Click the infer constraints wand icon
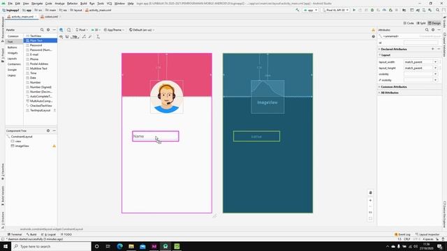Image resolution: width=447 pixels, height=251 pixels. point(90,37)
